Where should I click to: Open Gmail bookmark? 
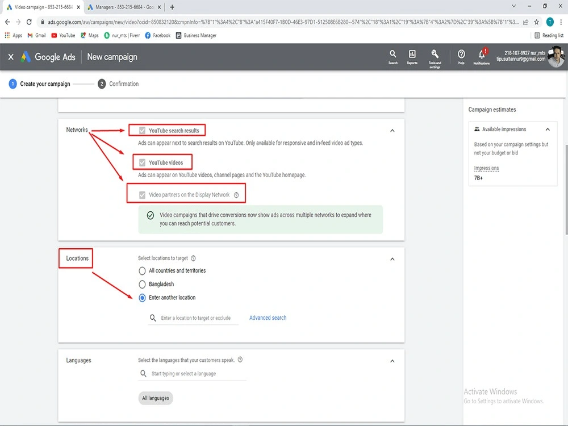(36, 35)
